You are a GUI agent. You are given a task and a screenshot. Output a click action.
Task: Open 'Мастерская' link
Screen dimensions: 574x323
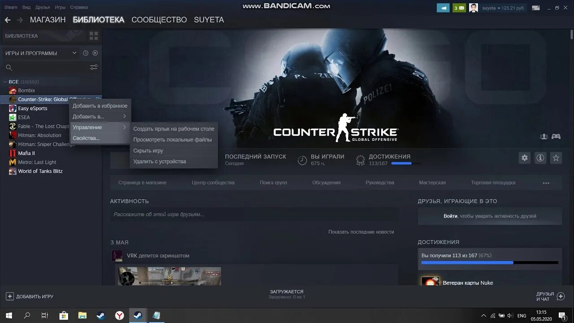point(432,183)
